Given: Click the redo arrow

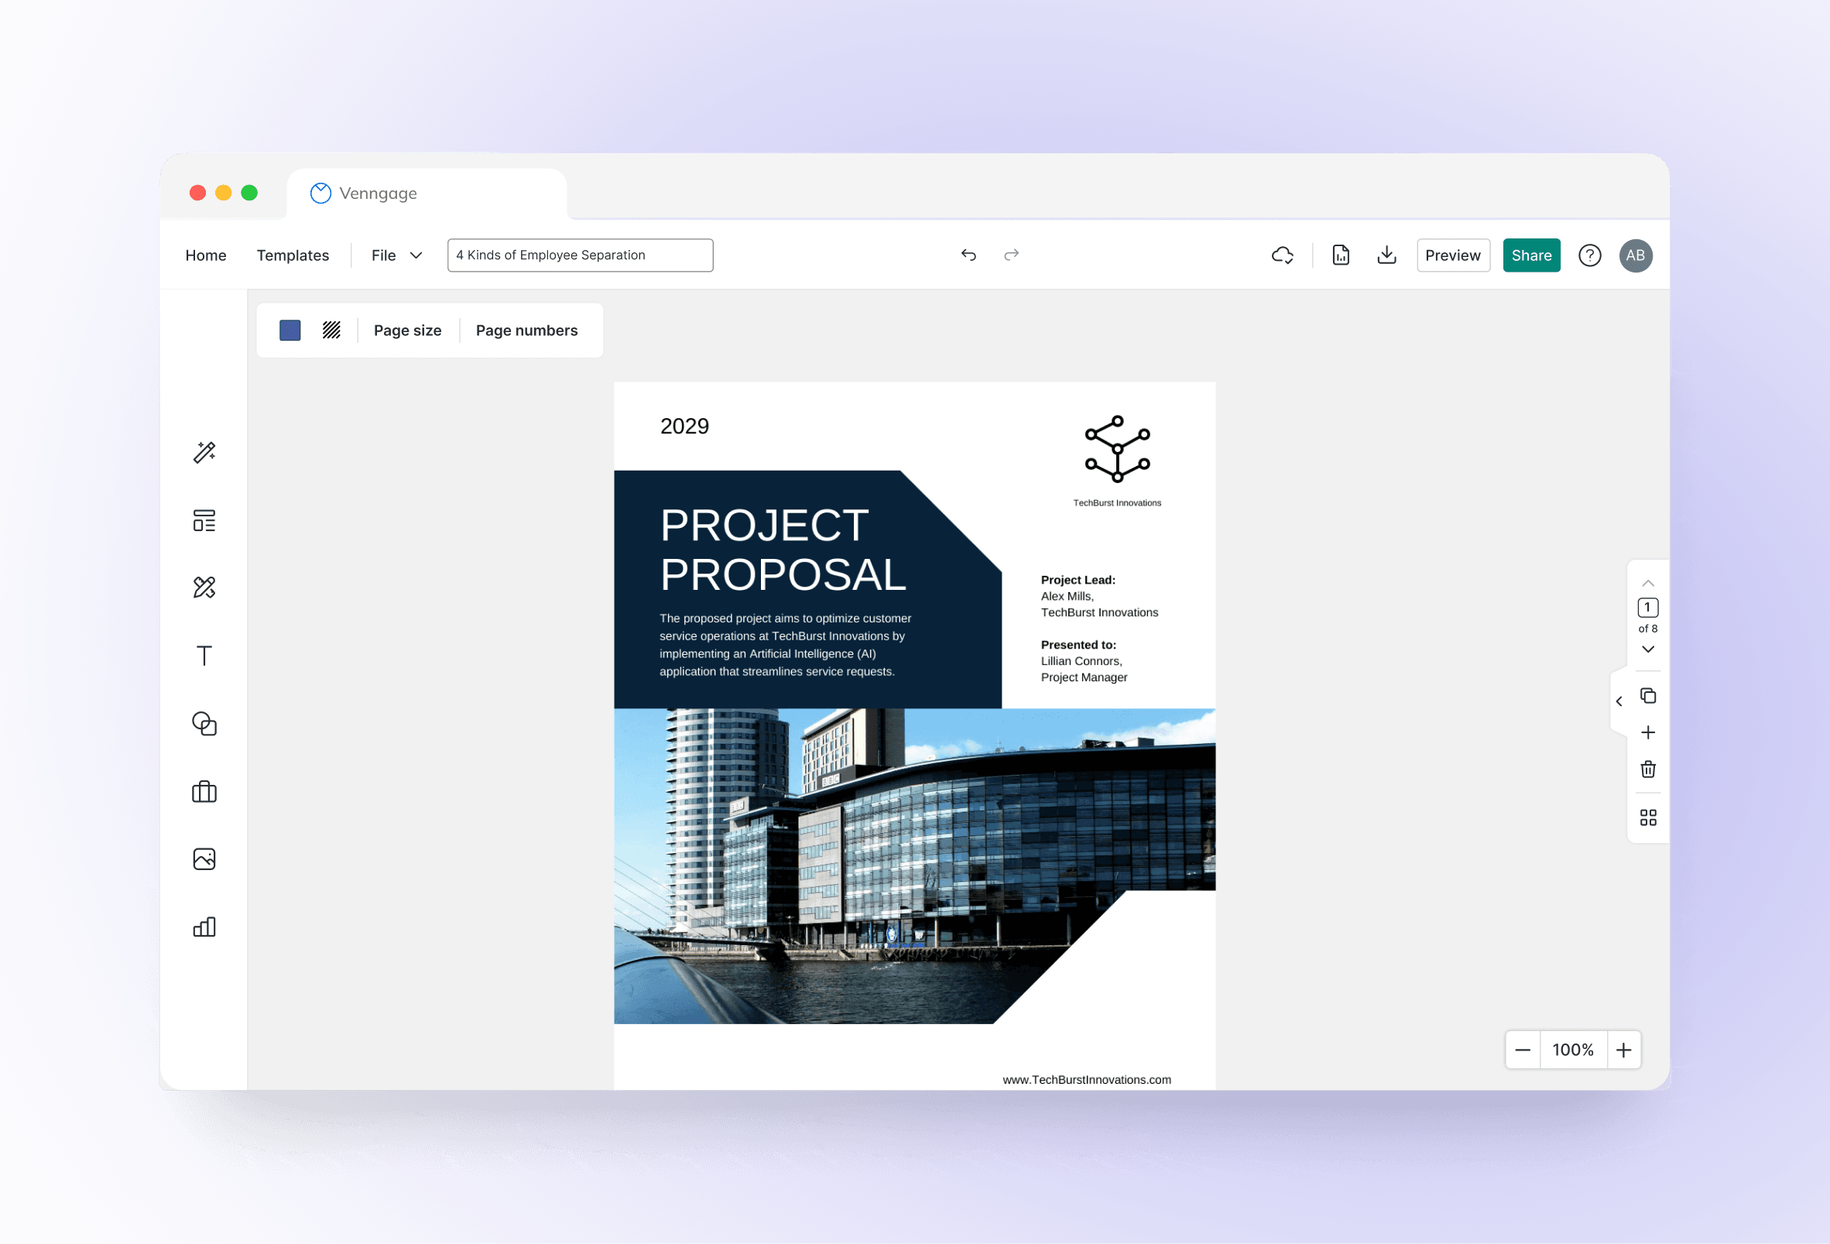Looking at the screenshot, I should [x=1012, y=255].
